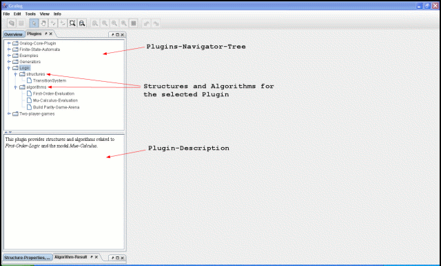
Task: Expand the Finite-State-Automata node
Action: pos(9,49)
